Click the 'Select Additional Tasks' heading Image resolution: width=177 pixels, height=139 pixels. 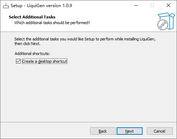pos(32,17)
